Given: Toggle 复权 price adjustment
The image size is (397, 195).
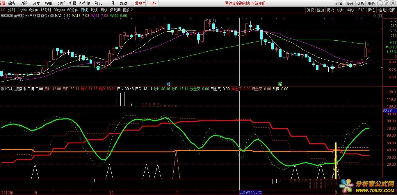Looking at the screenshot, I should (310, 10).
